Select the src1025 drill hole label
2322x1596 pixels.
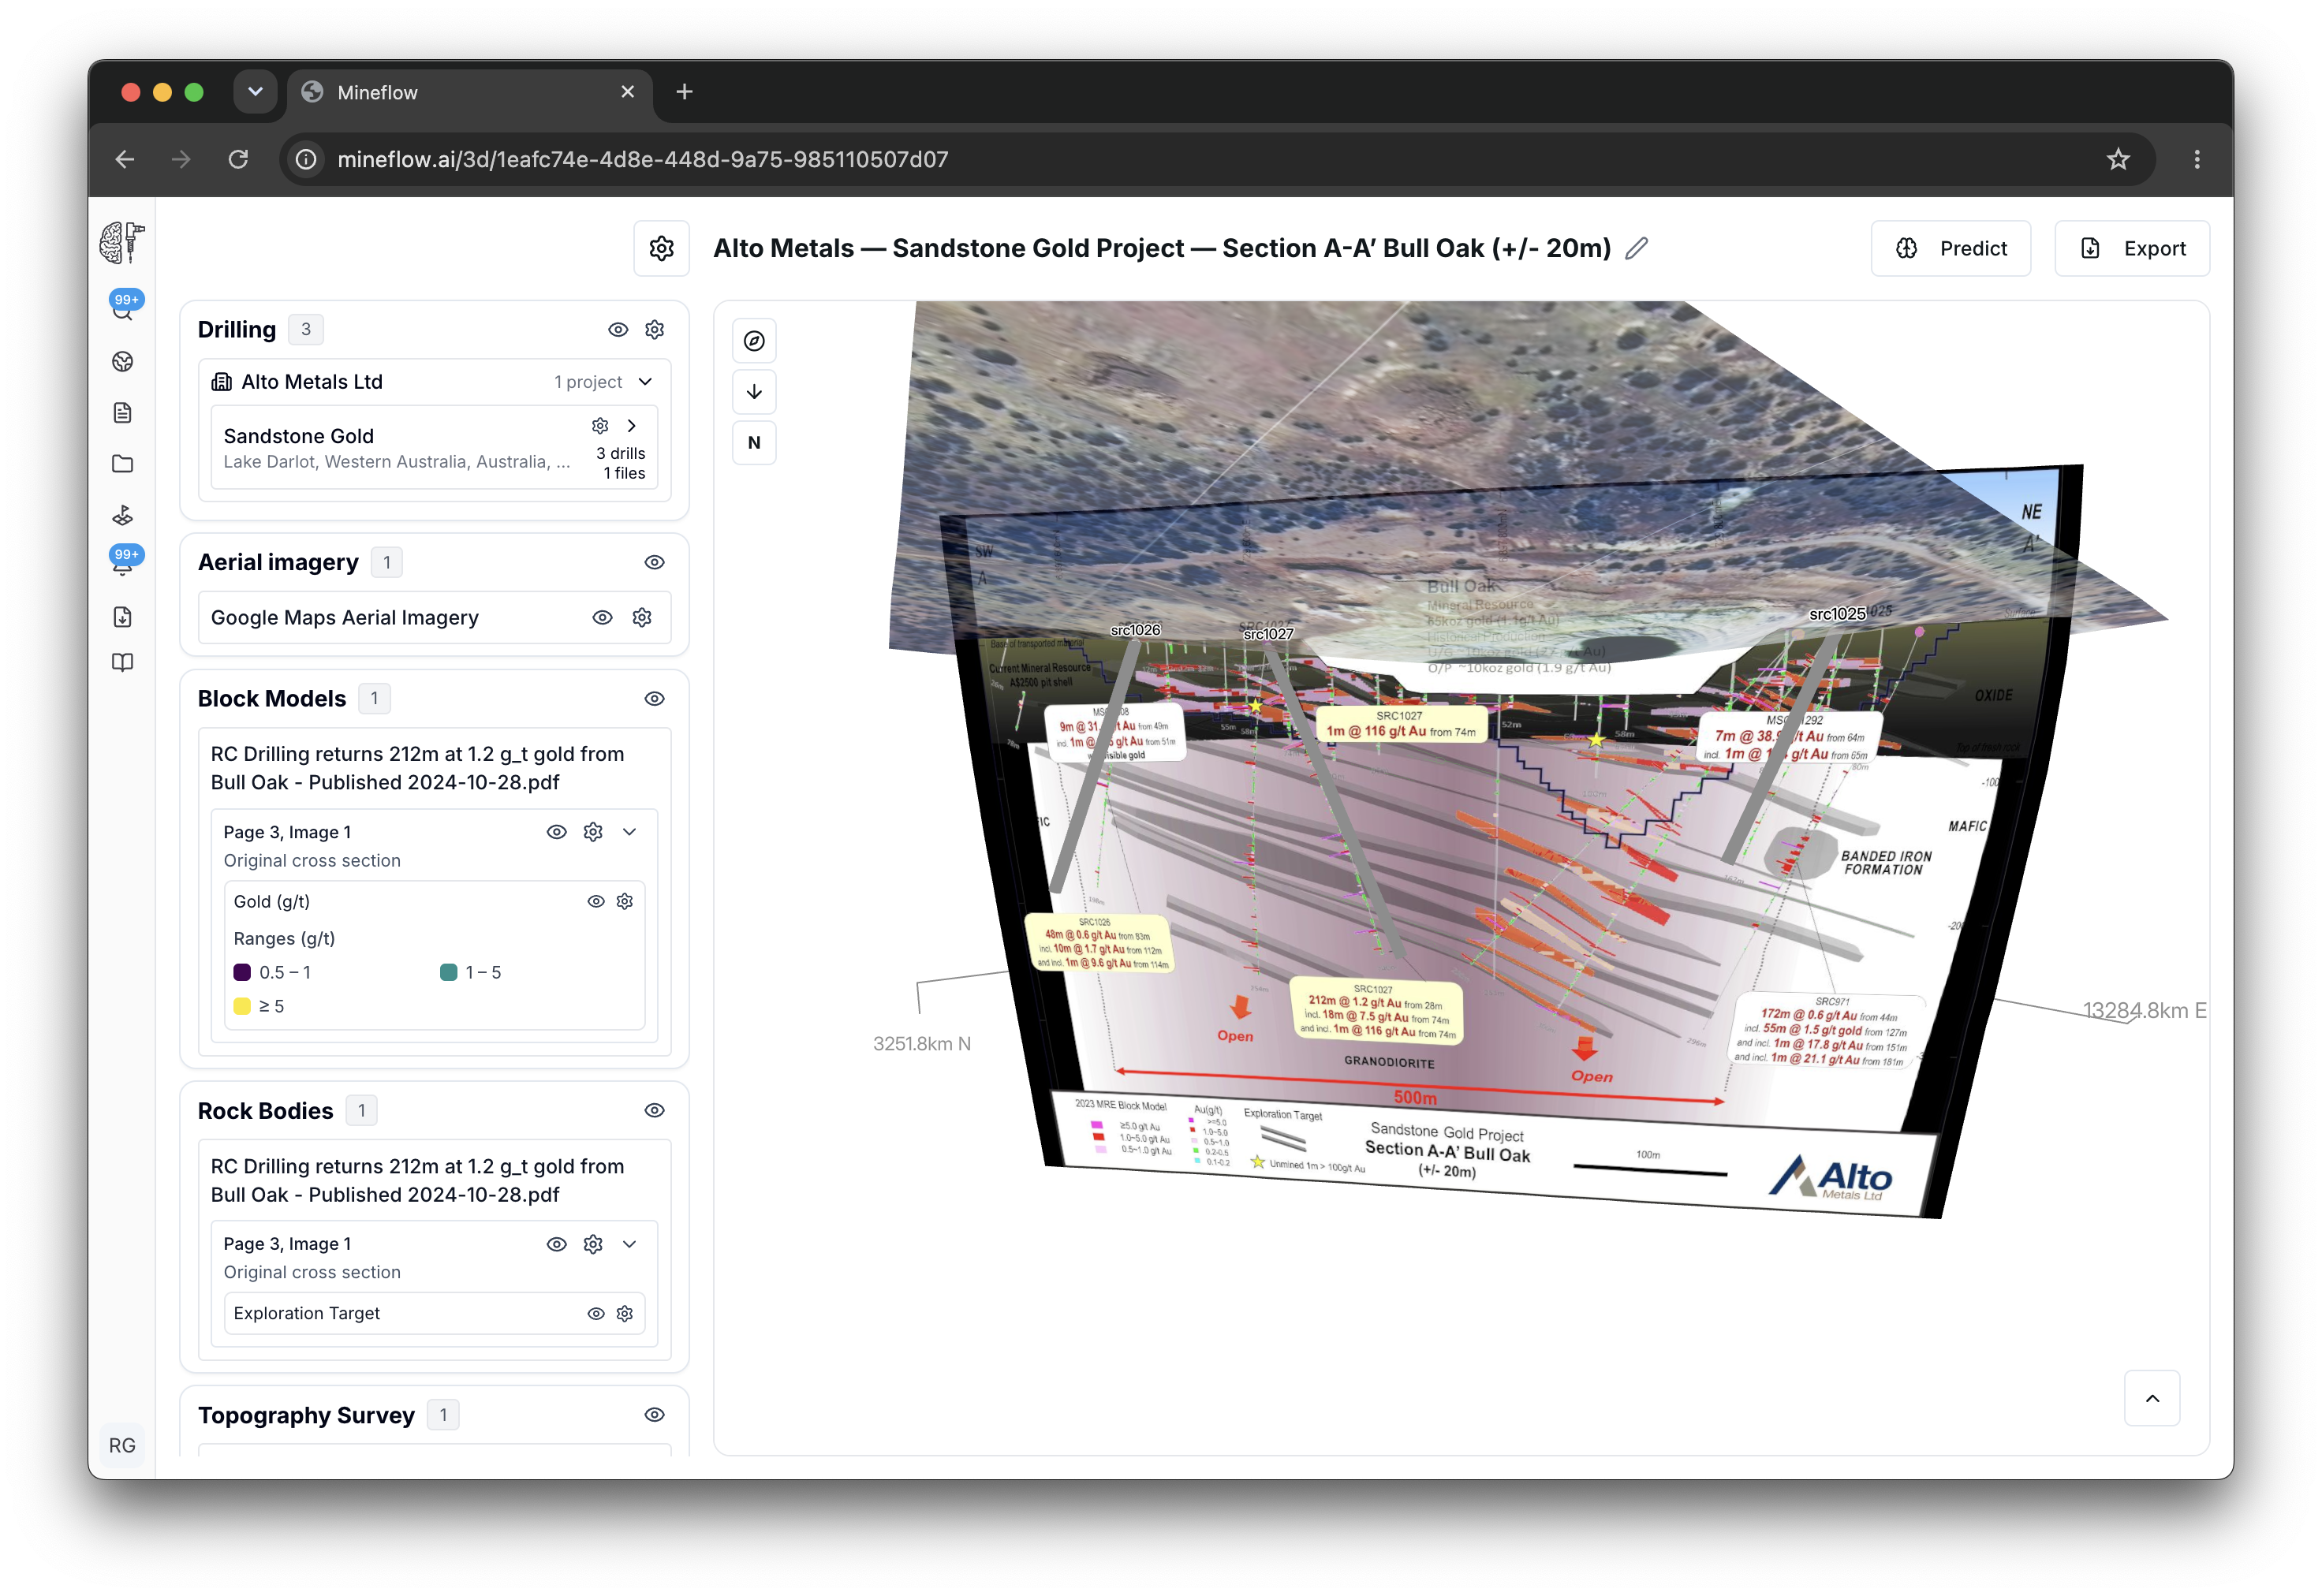pos(1837,614)
